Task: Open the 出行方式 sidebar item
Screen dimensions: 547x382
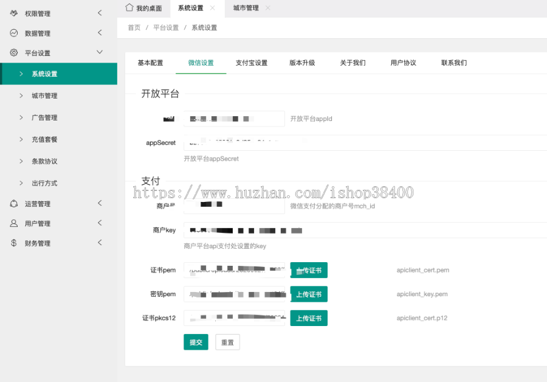Action: coord(58,183)
